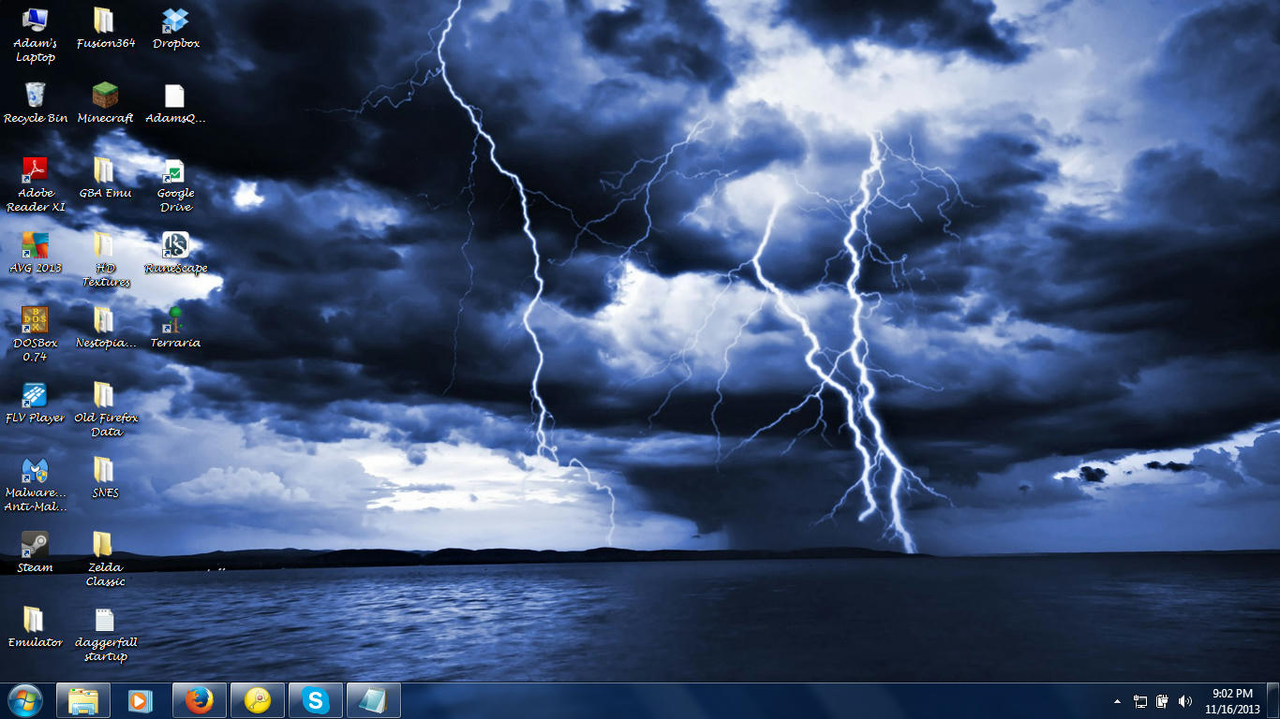Open the Windows Start menu orb
The width and height of the screenshot is (1280, 719).
point(25,700)
